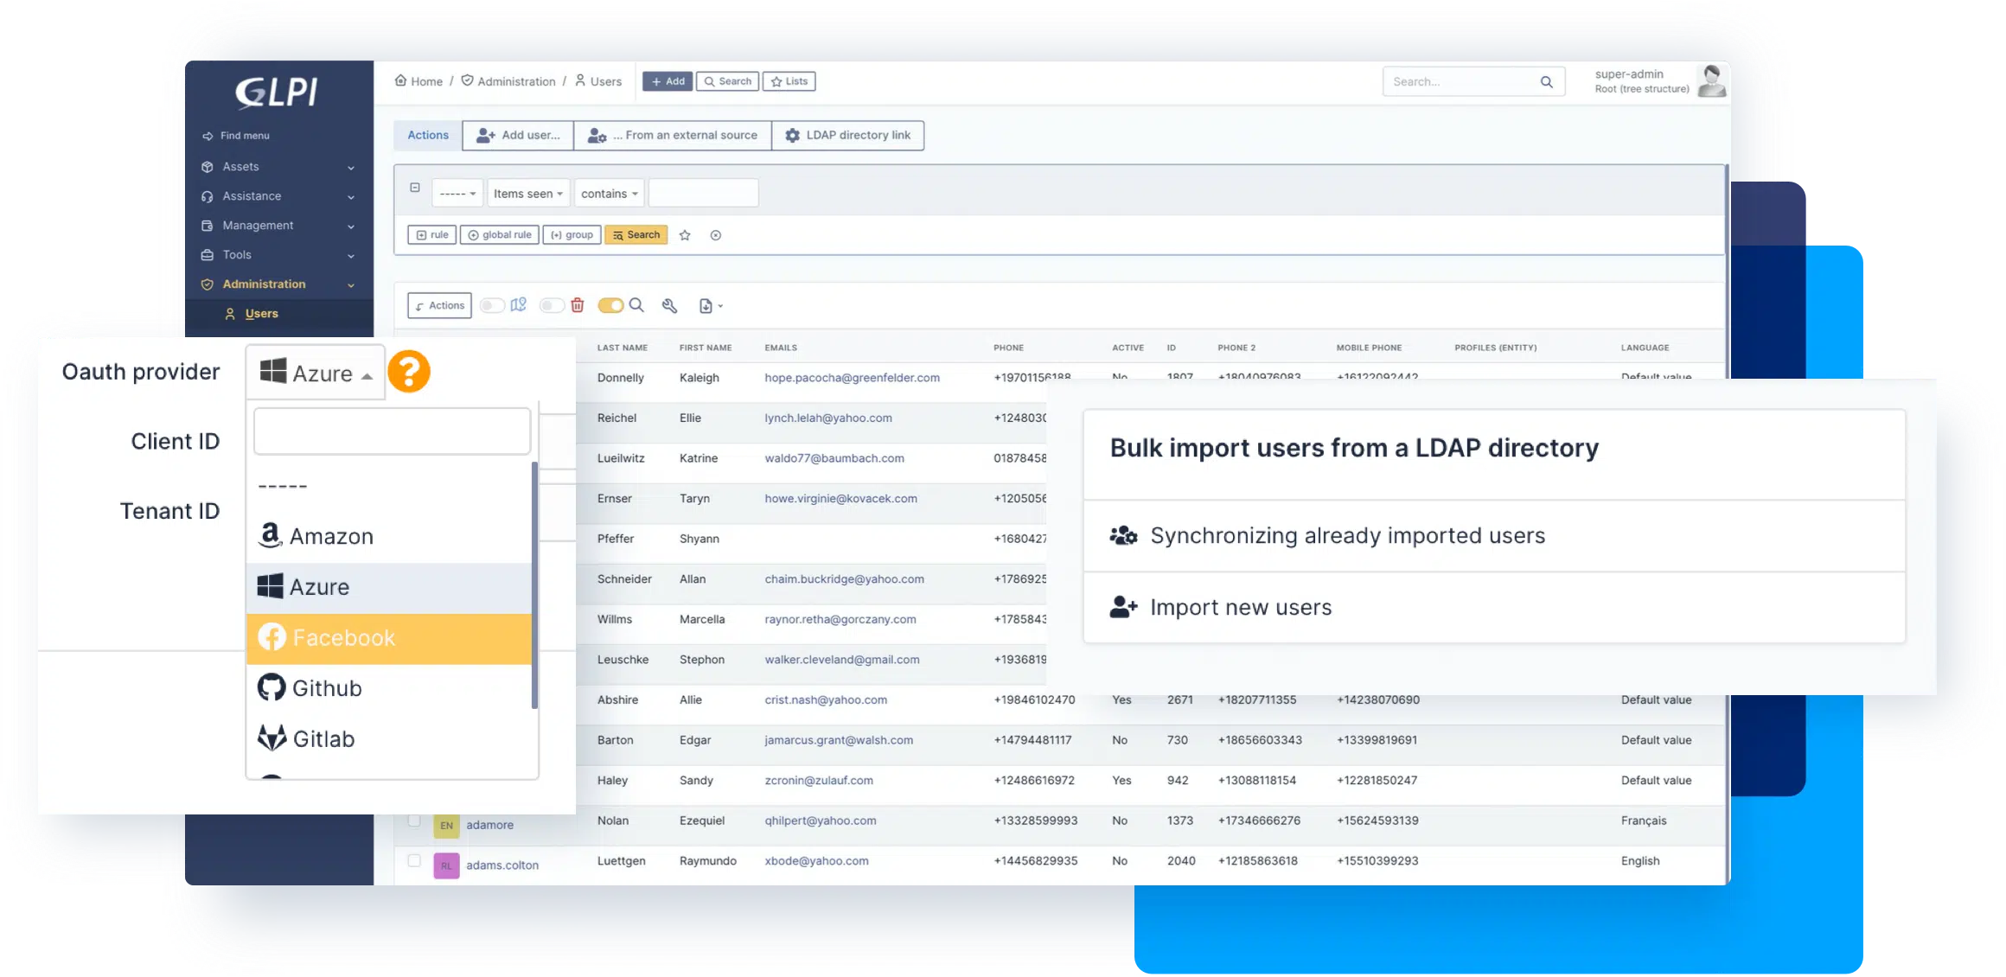Collapse the search criteria panel icon
Image resolution: width=2006 pixels, height=977 pixels.
click(415, 188)
